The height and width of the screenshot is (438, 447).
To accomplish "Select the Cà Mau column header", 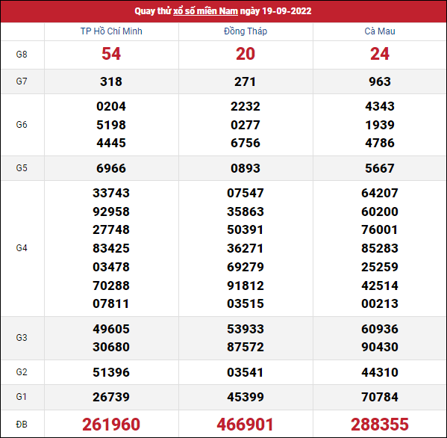I will [380, 31].
